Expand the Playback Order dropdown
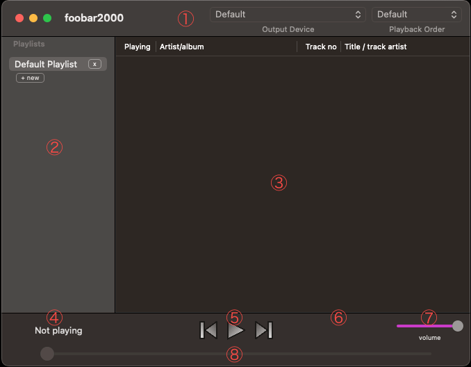The width and height of the screenshot is (471, 367). [x=416, y=15]
